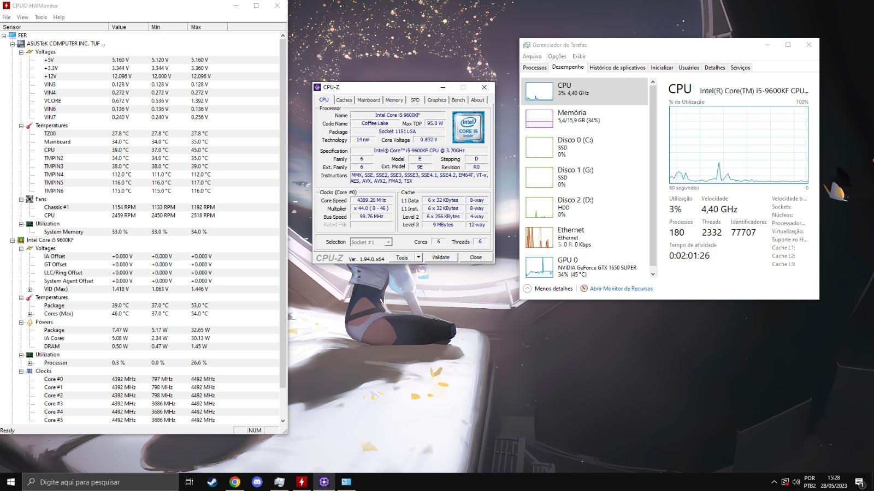Image resolution: width=874 pixels, height=491 pixels.
Task: Click the Validate button in CPU-Z
Action: [441, 258]
